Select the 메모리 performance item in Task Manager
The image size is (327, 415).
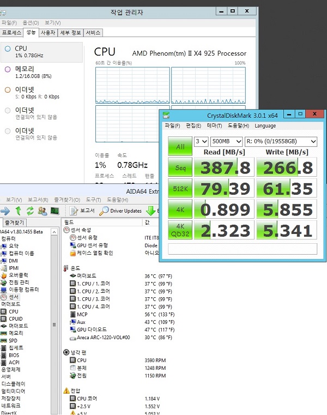(42, 72)
